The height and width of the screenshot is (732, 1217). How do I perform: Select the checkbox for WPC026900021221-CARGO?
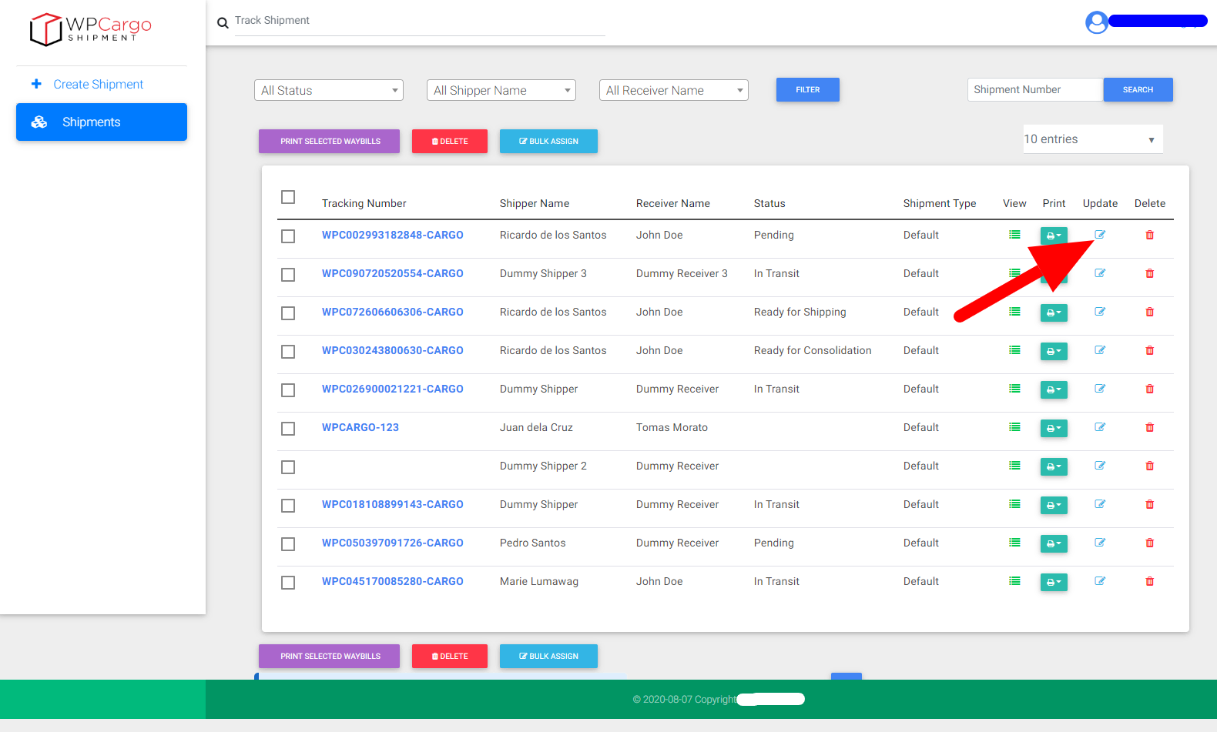pyautogui.click(x=288, y=390)
